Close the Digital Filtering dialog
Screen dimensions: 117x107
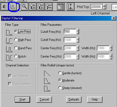pos(114,18)
